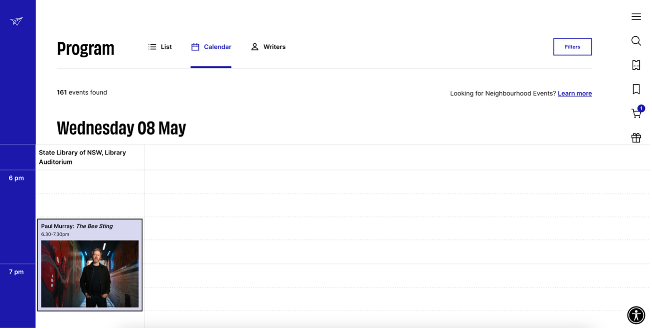
Task: Open Paul Murray event photo
Action: click(90, 273)
